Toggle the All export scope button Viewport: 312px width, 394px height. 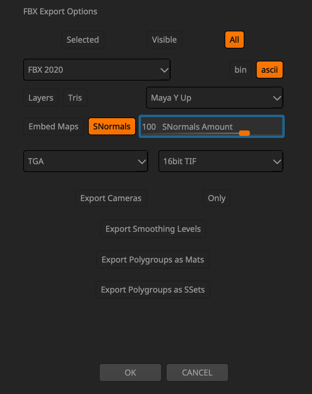(x=234, y=40)
